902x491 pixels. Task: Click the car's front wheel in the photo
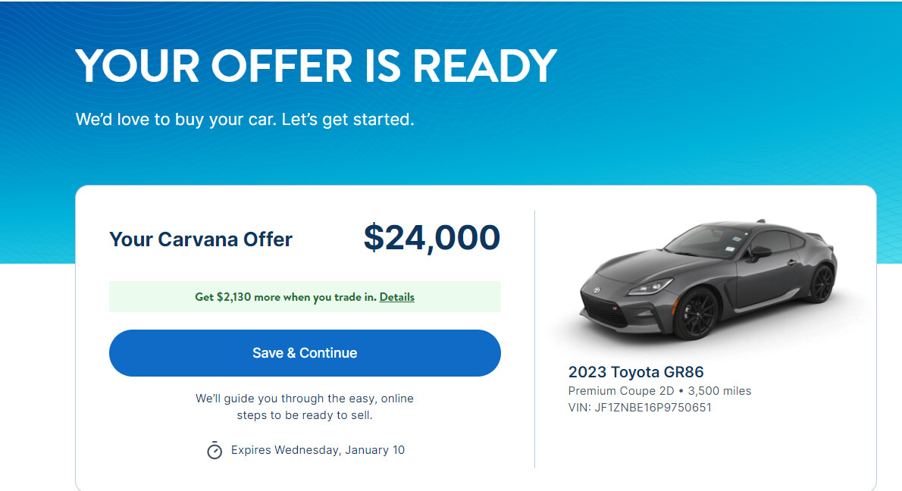pos(695,312)
